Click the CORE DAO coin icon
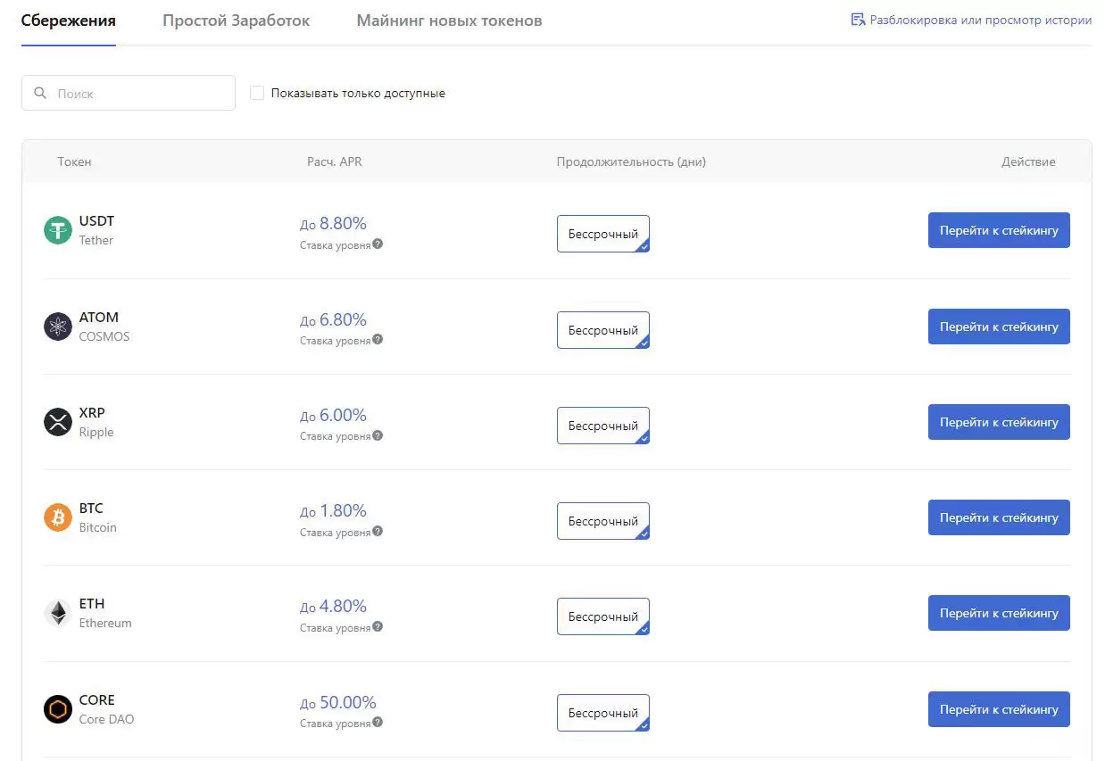 click(58, 709)
